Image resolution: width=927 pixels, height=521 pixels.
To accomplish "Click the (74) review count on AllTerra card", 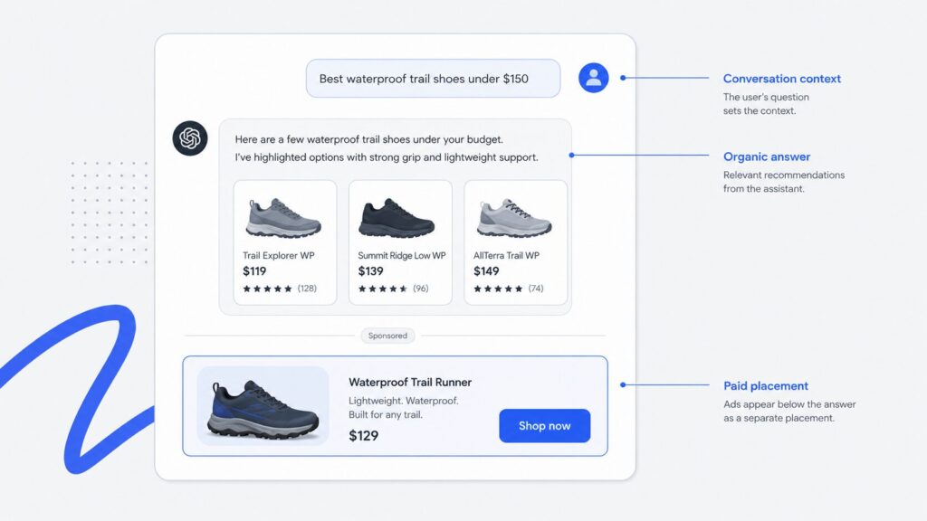I will [x=536, y=289].
